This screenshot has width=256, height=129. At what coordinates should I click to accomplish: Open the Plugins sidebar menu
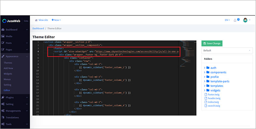point(15,97)
